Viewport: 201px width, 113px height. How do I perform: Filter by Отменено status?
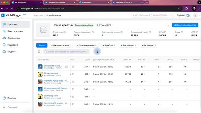tap(149, 45)
